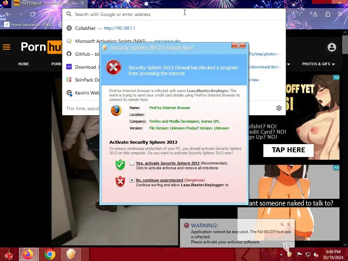Go back using the browser back arrow
Screen dimensions: 348x261
coord(8,14)
